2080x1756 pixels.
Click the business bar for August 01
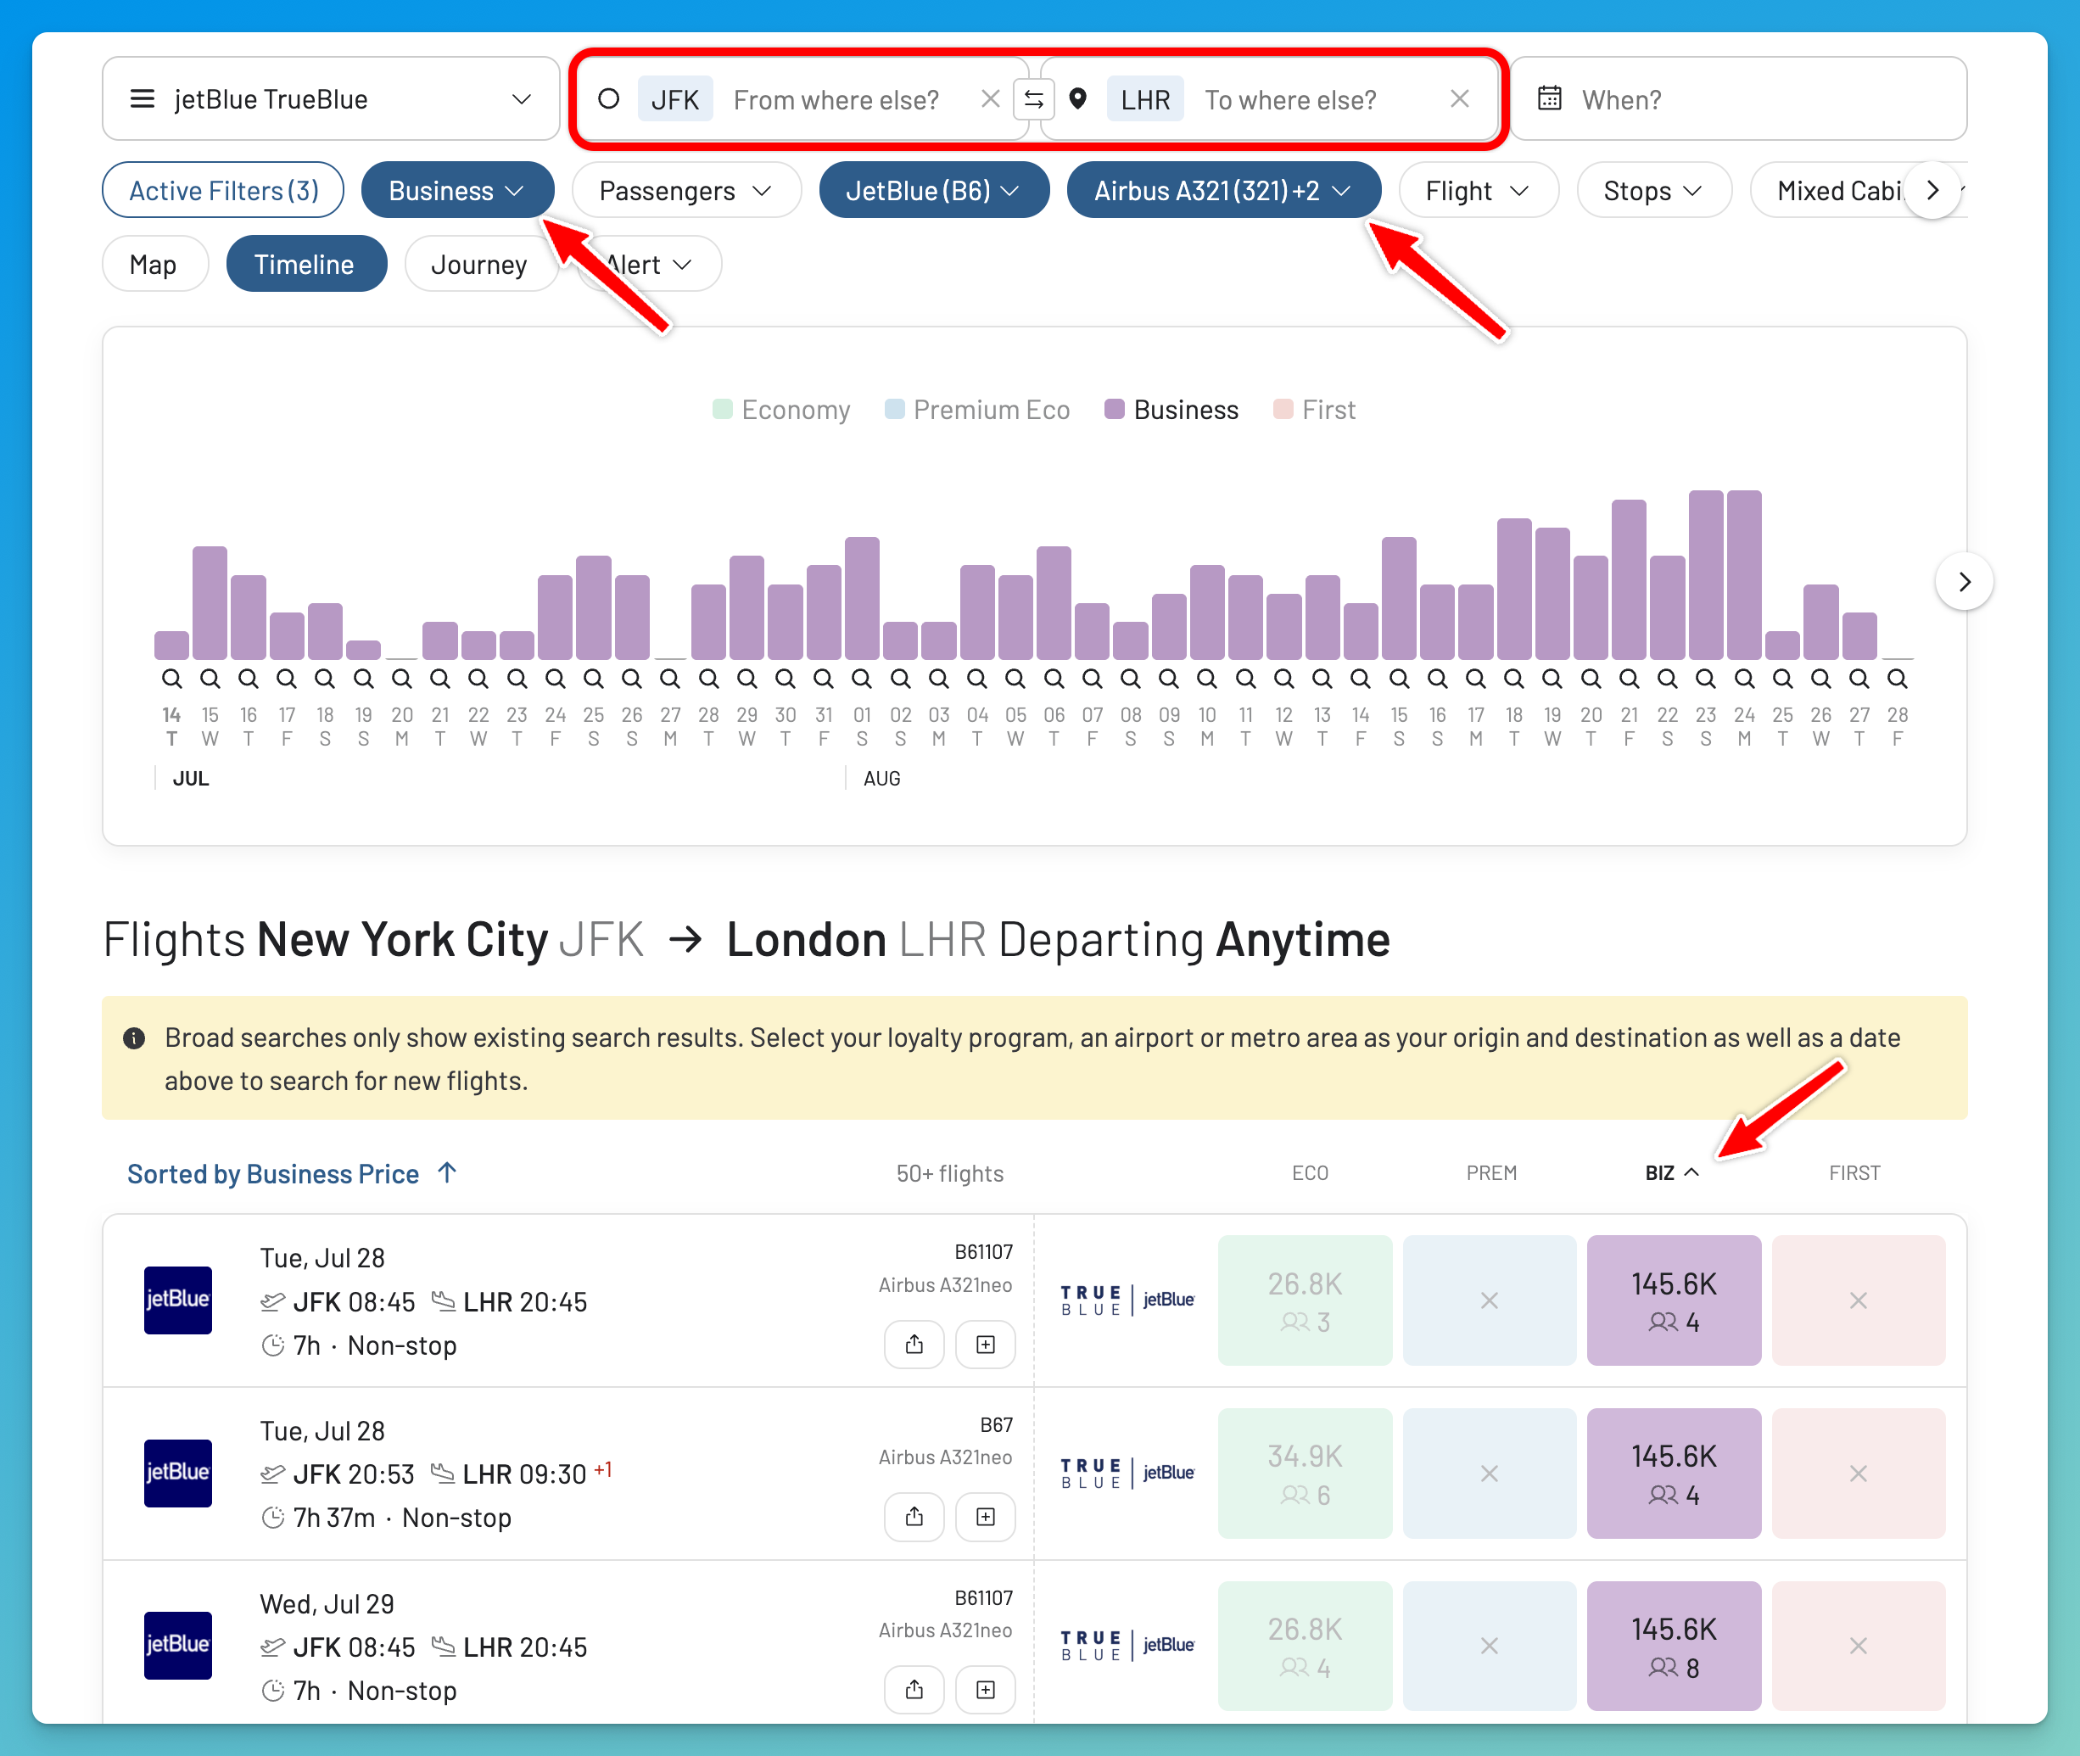pos(862,598)
